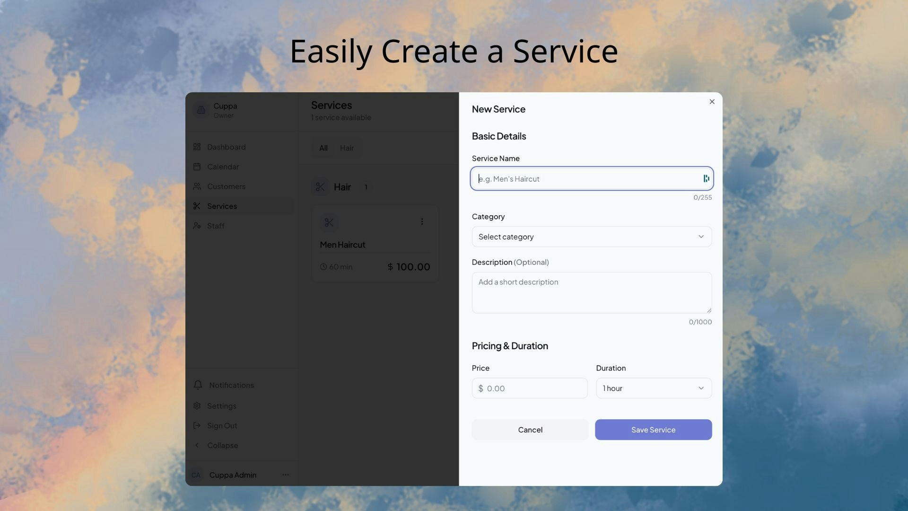Image resolution: width=908 pixels, height=511 pixels.
Task: Click the Staff person icon
Action: click(x=197, y=226)
